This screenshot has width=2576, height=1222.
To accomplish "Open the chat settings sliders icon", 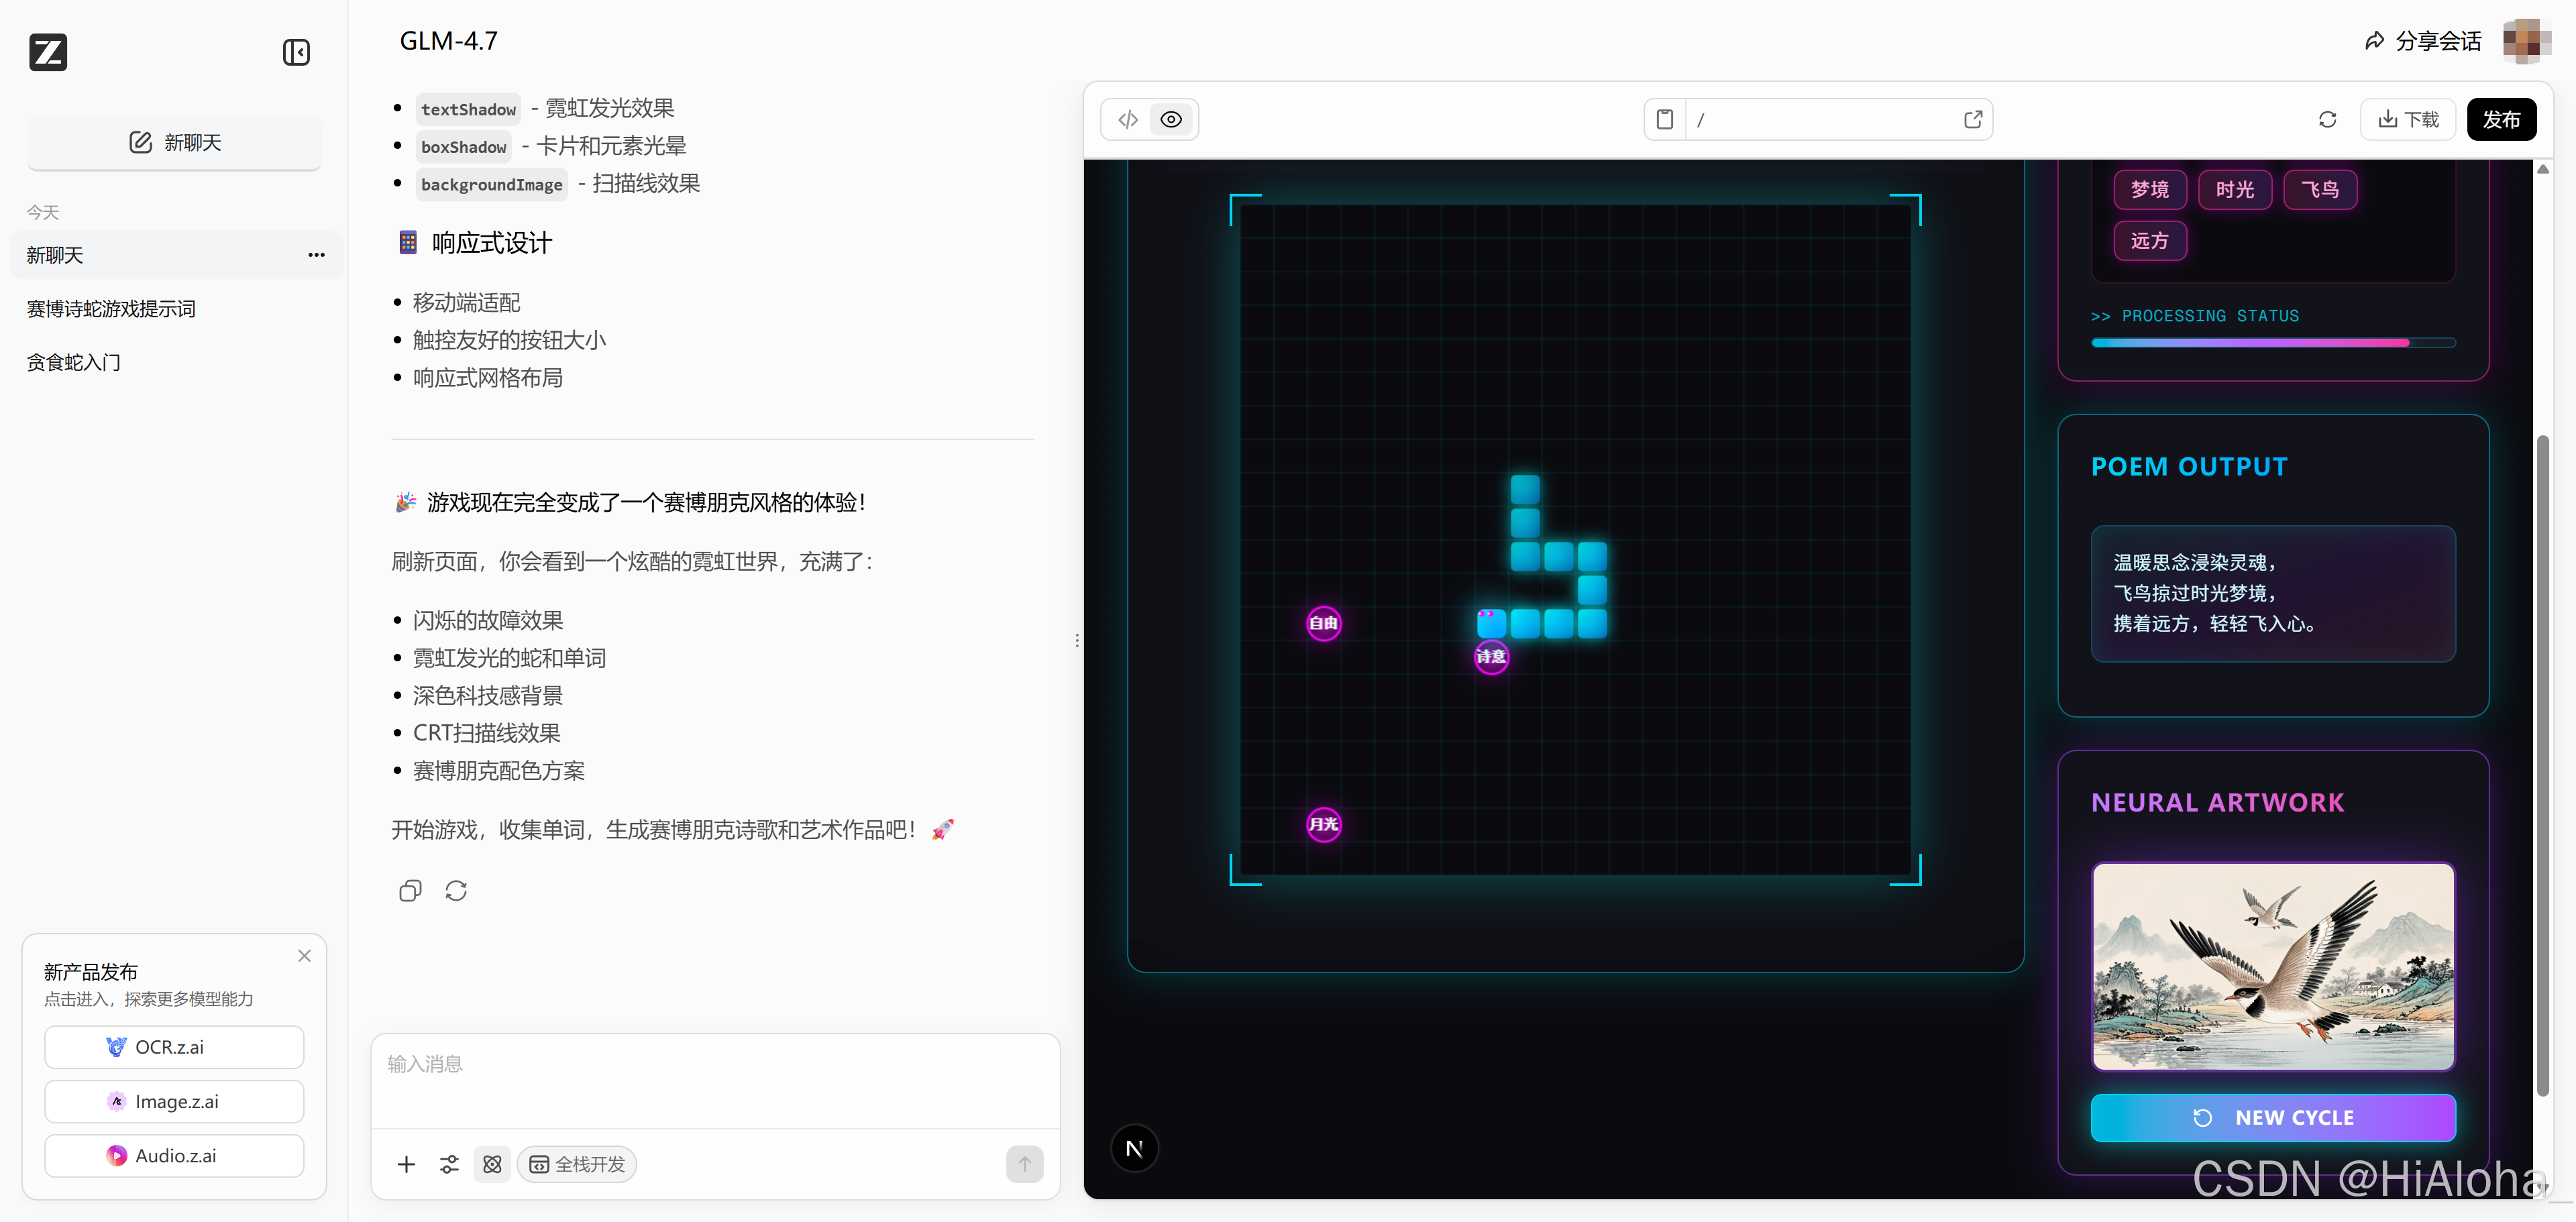I will coord(449,1164).
